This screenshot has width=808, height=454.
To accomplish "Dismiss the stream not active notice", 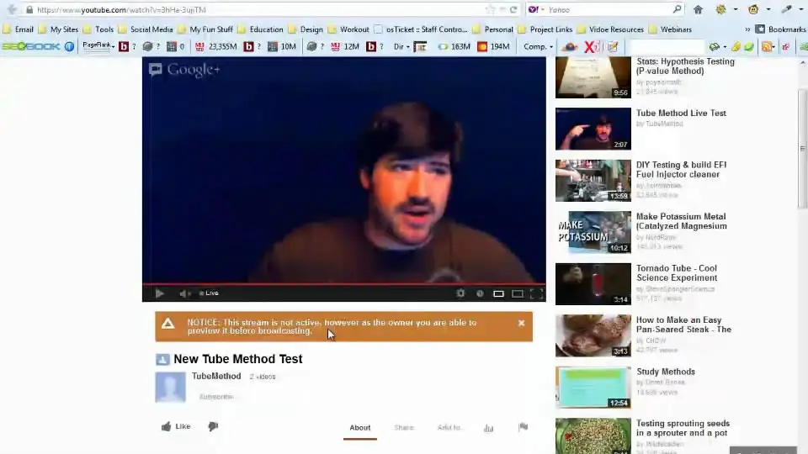I will point(522,323).
